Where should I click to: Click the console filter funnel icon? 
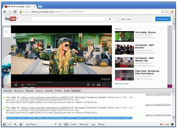[x=60, y=124]
